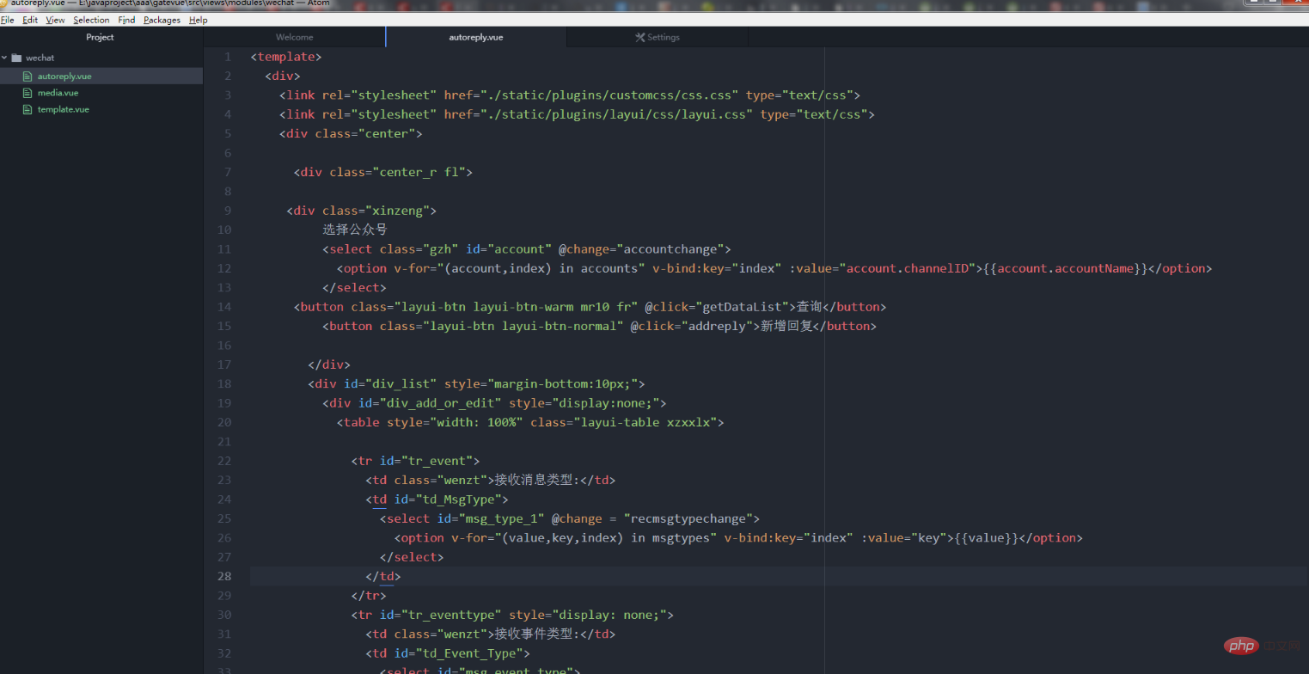Open the Edit menu
This screenshot has width=1309, height=674.
click(x=30, y=20)
